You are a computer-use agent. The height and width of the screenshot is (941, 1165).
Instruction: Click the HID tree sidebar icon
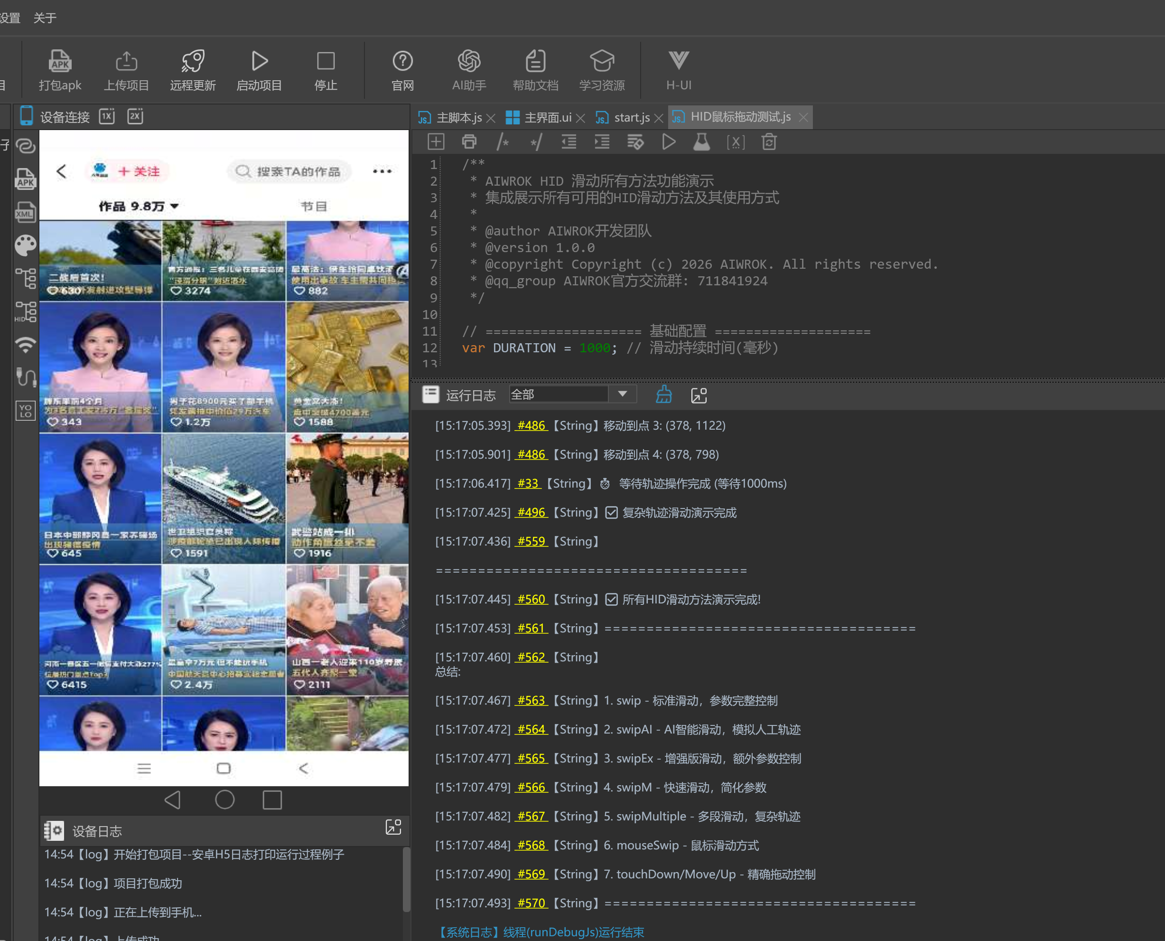(26, 312)
